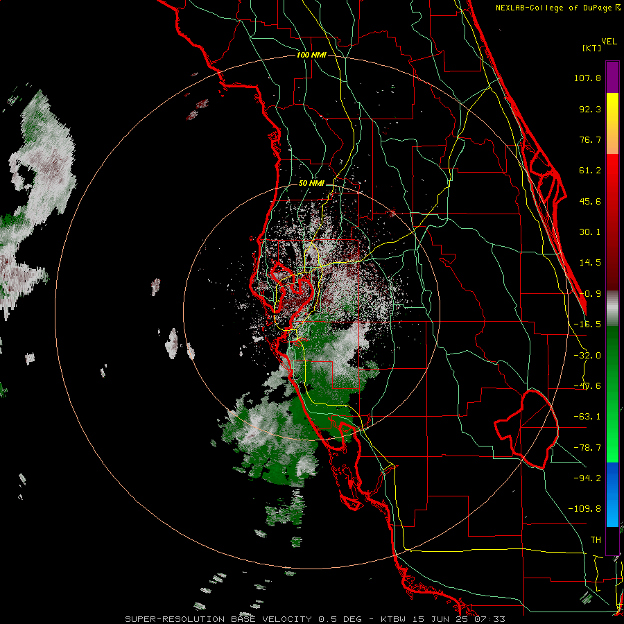Screen dimensions: 624x624
Task: Click the 61.2 legend value
Action: (590, 171)
